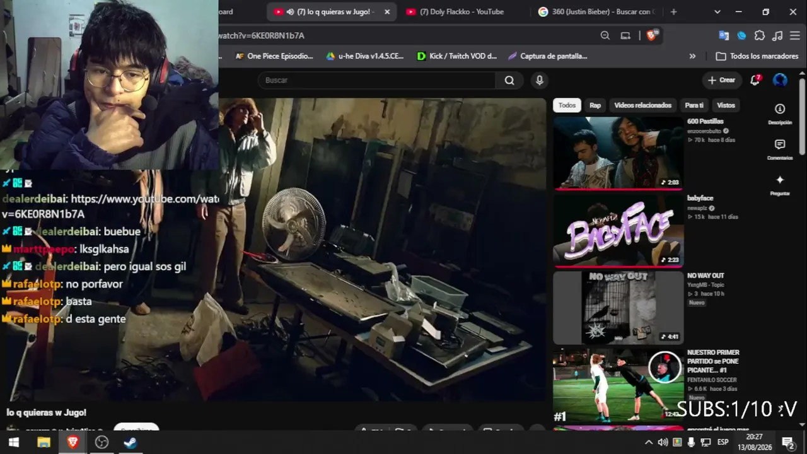Click the 'ESP' language indicator

(723, 442)
